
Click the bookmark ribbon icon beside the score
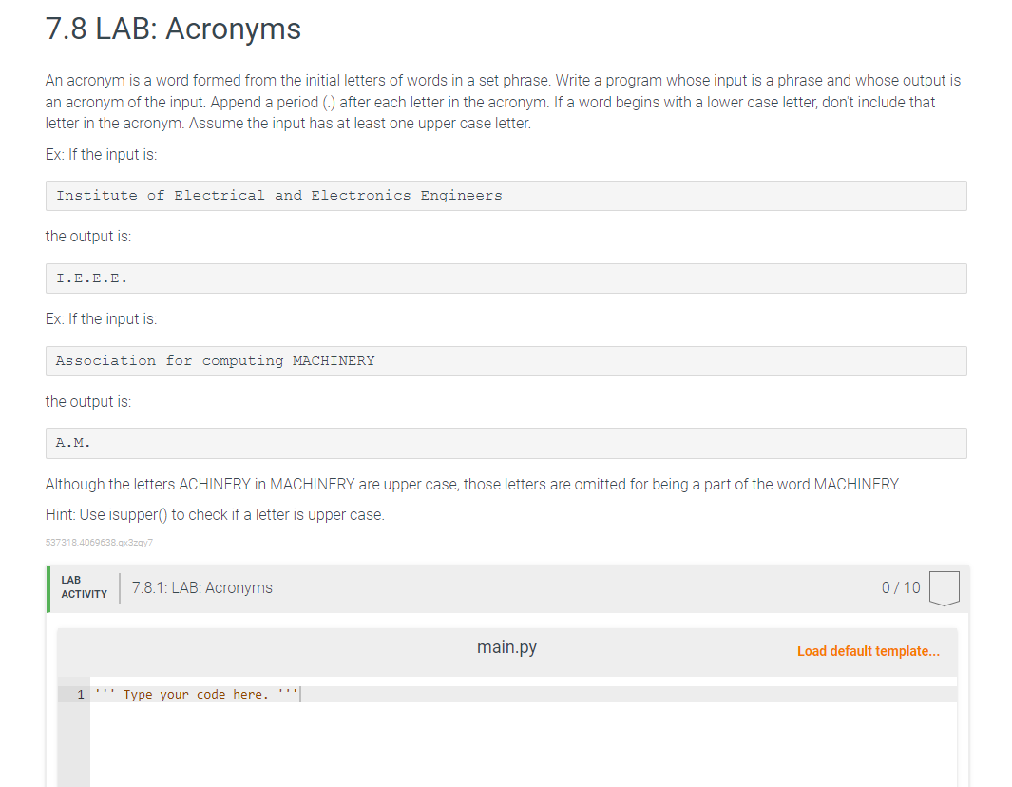click(x=945, y=588)
